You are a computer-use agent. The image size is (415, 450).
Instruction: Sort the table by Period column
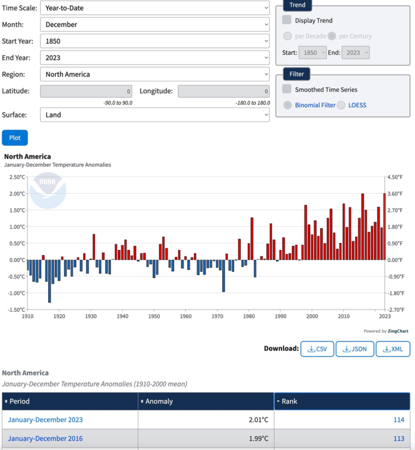70,401
